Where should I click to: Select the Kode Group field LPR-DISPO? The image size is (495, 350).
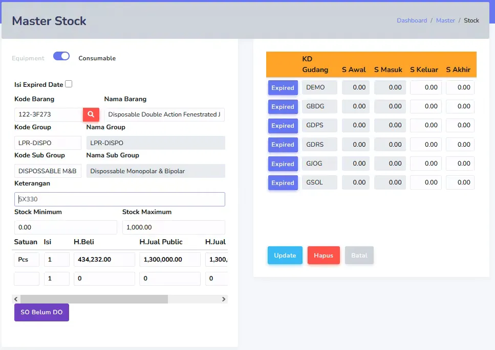(48, 143)
